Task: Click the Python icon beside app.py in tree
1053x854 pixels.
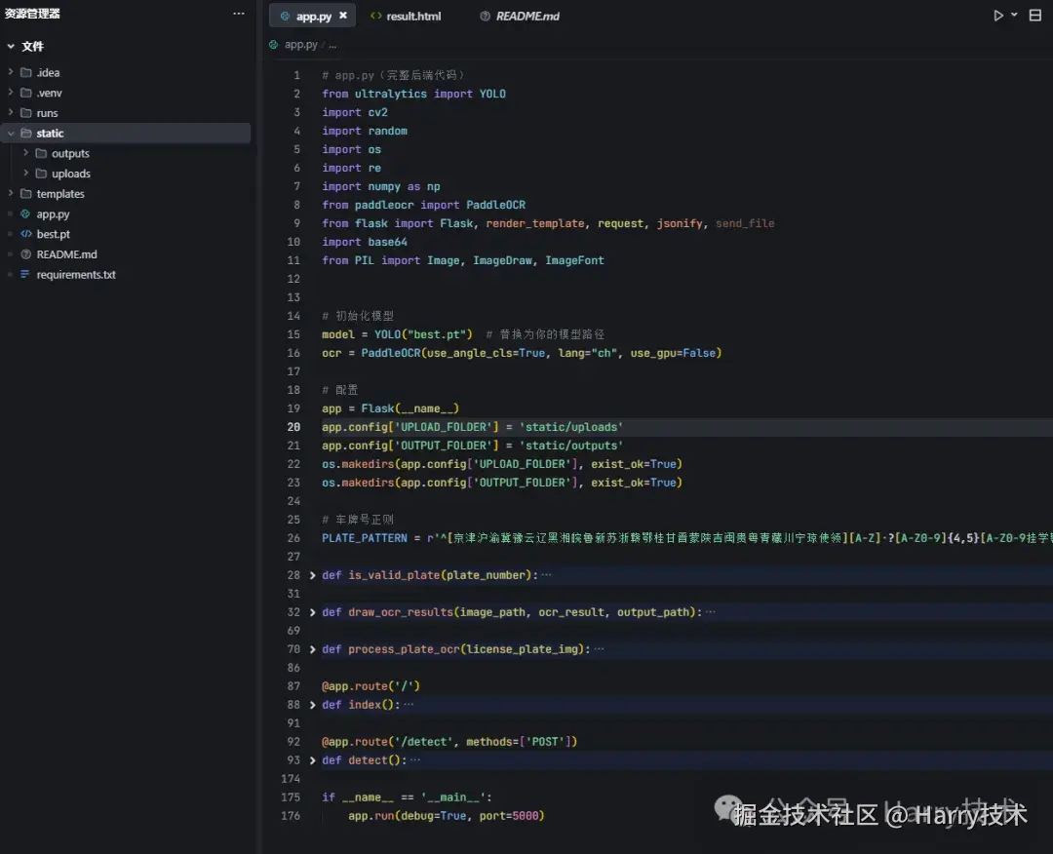Action: [25, 214]
